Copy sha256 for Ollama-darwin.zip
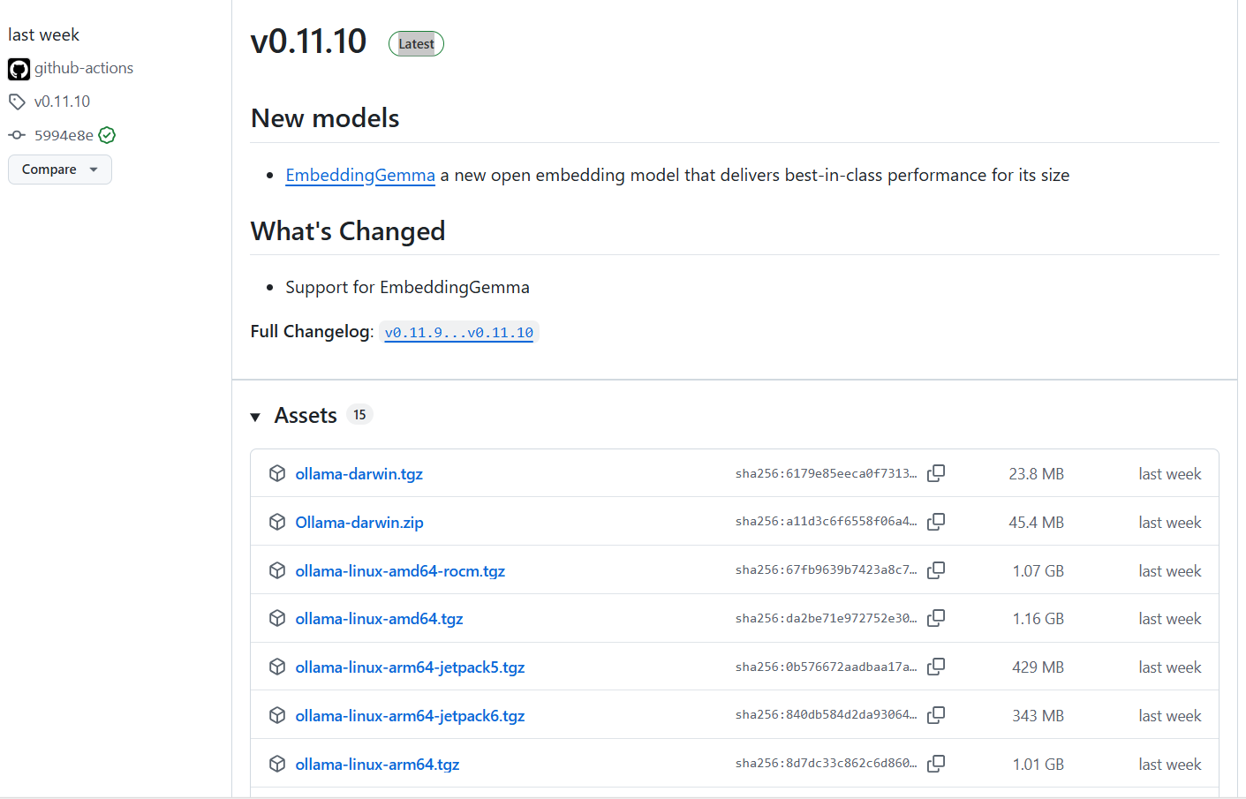The height and width of the screenshot is (799, 1246). click(936, 522)
